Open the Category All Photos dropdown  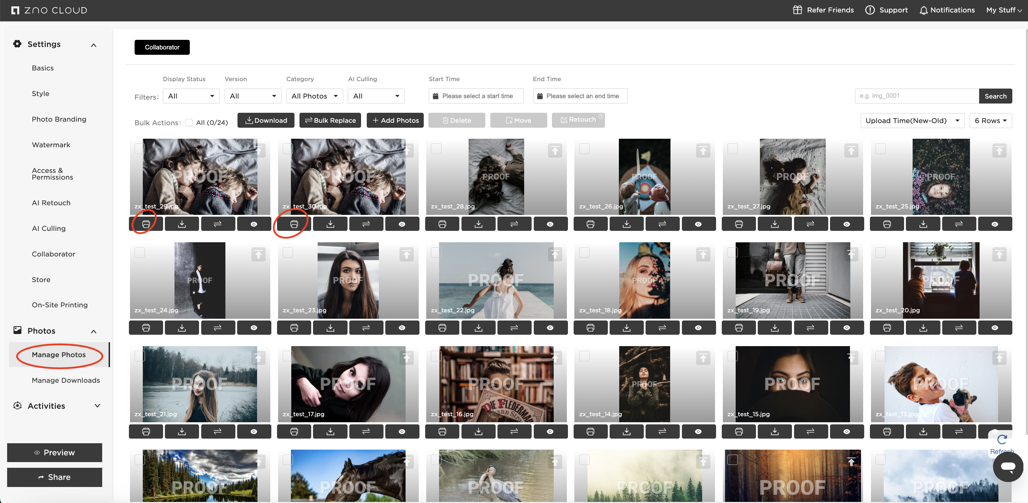click(x=314, y=96)
